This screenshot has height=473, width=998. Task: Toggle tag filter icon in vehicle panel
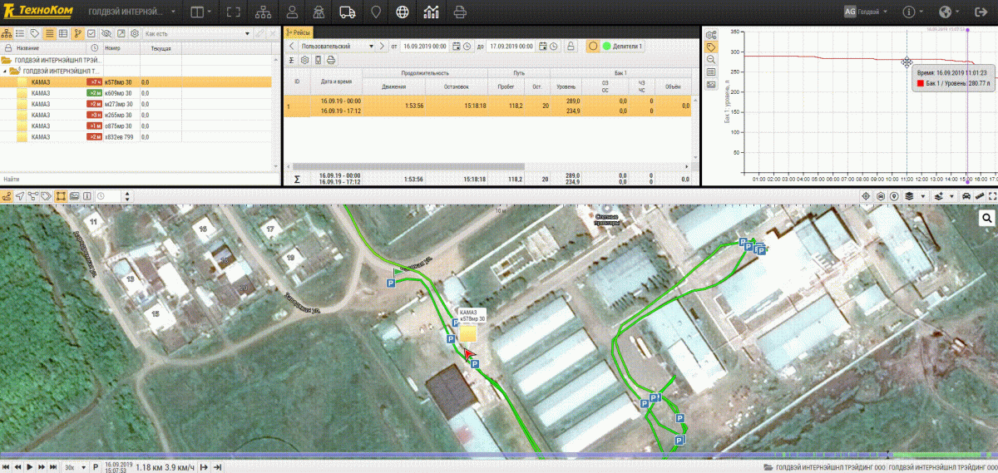34,33
